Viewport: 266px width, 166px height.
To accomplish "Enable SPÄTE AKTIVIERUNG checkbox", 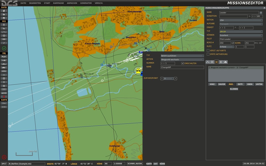I will pyautogui.click(x=208, y=54).
